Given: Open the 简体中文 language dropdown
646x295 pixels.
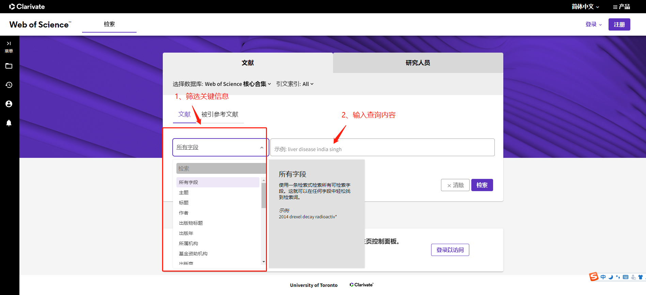Looking at the screenshot, I should pos(585,6).
